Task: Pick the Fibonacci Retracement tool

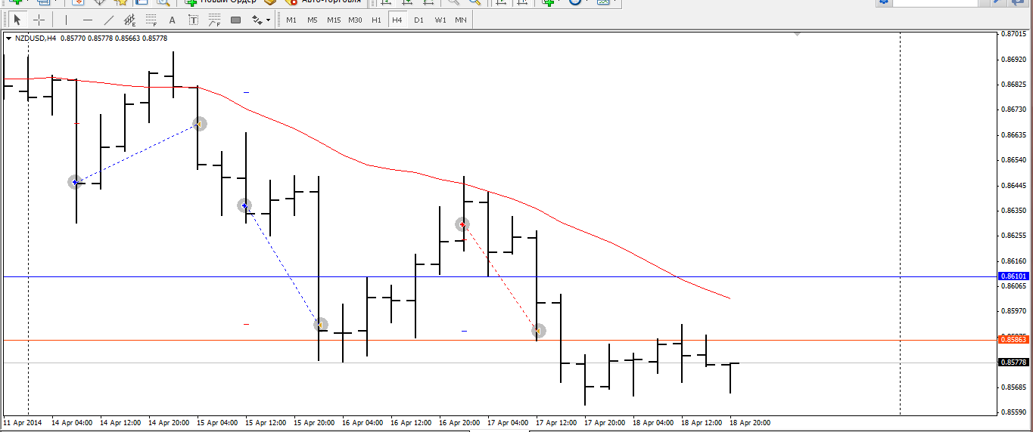Action: 151,20
